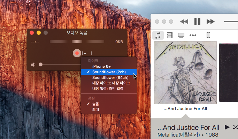Click the speaker volume icon in audio recorder
The image size is (238, 139).
coord(33,65)
